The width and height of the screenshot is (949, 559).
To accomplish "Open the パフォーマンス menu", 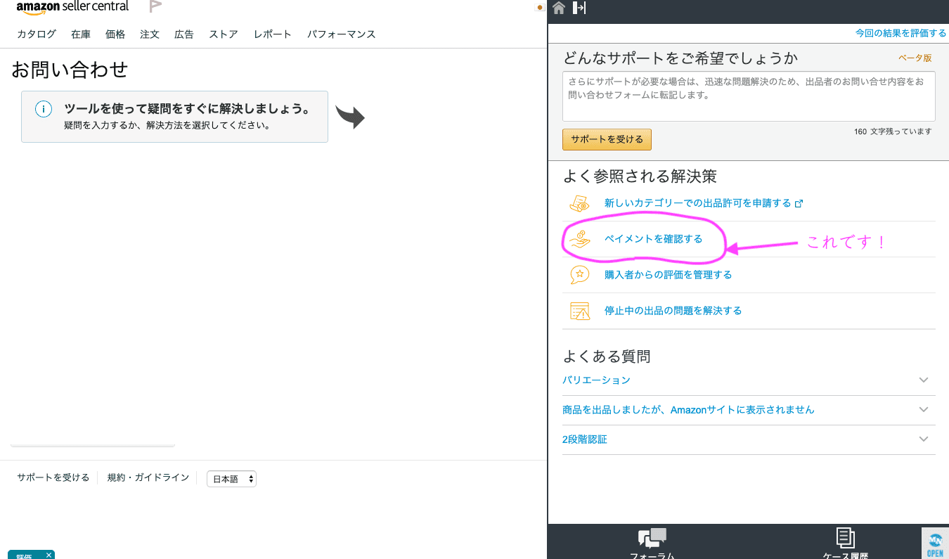I will tap(341, 34).
